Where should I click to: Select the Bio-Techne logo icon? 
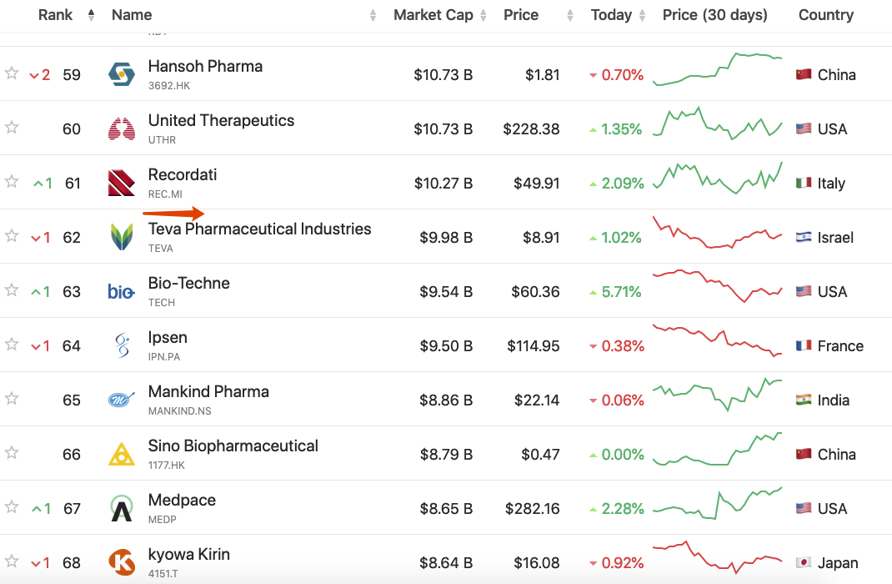(122, 291)
